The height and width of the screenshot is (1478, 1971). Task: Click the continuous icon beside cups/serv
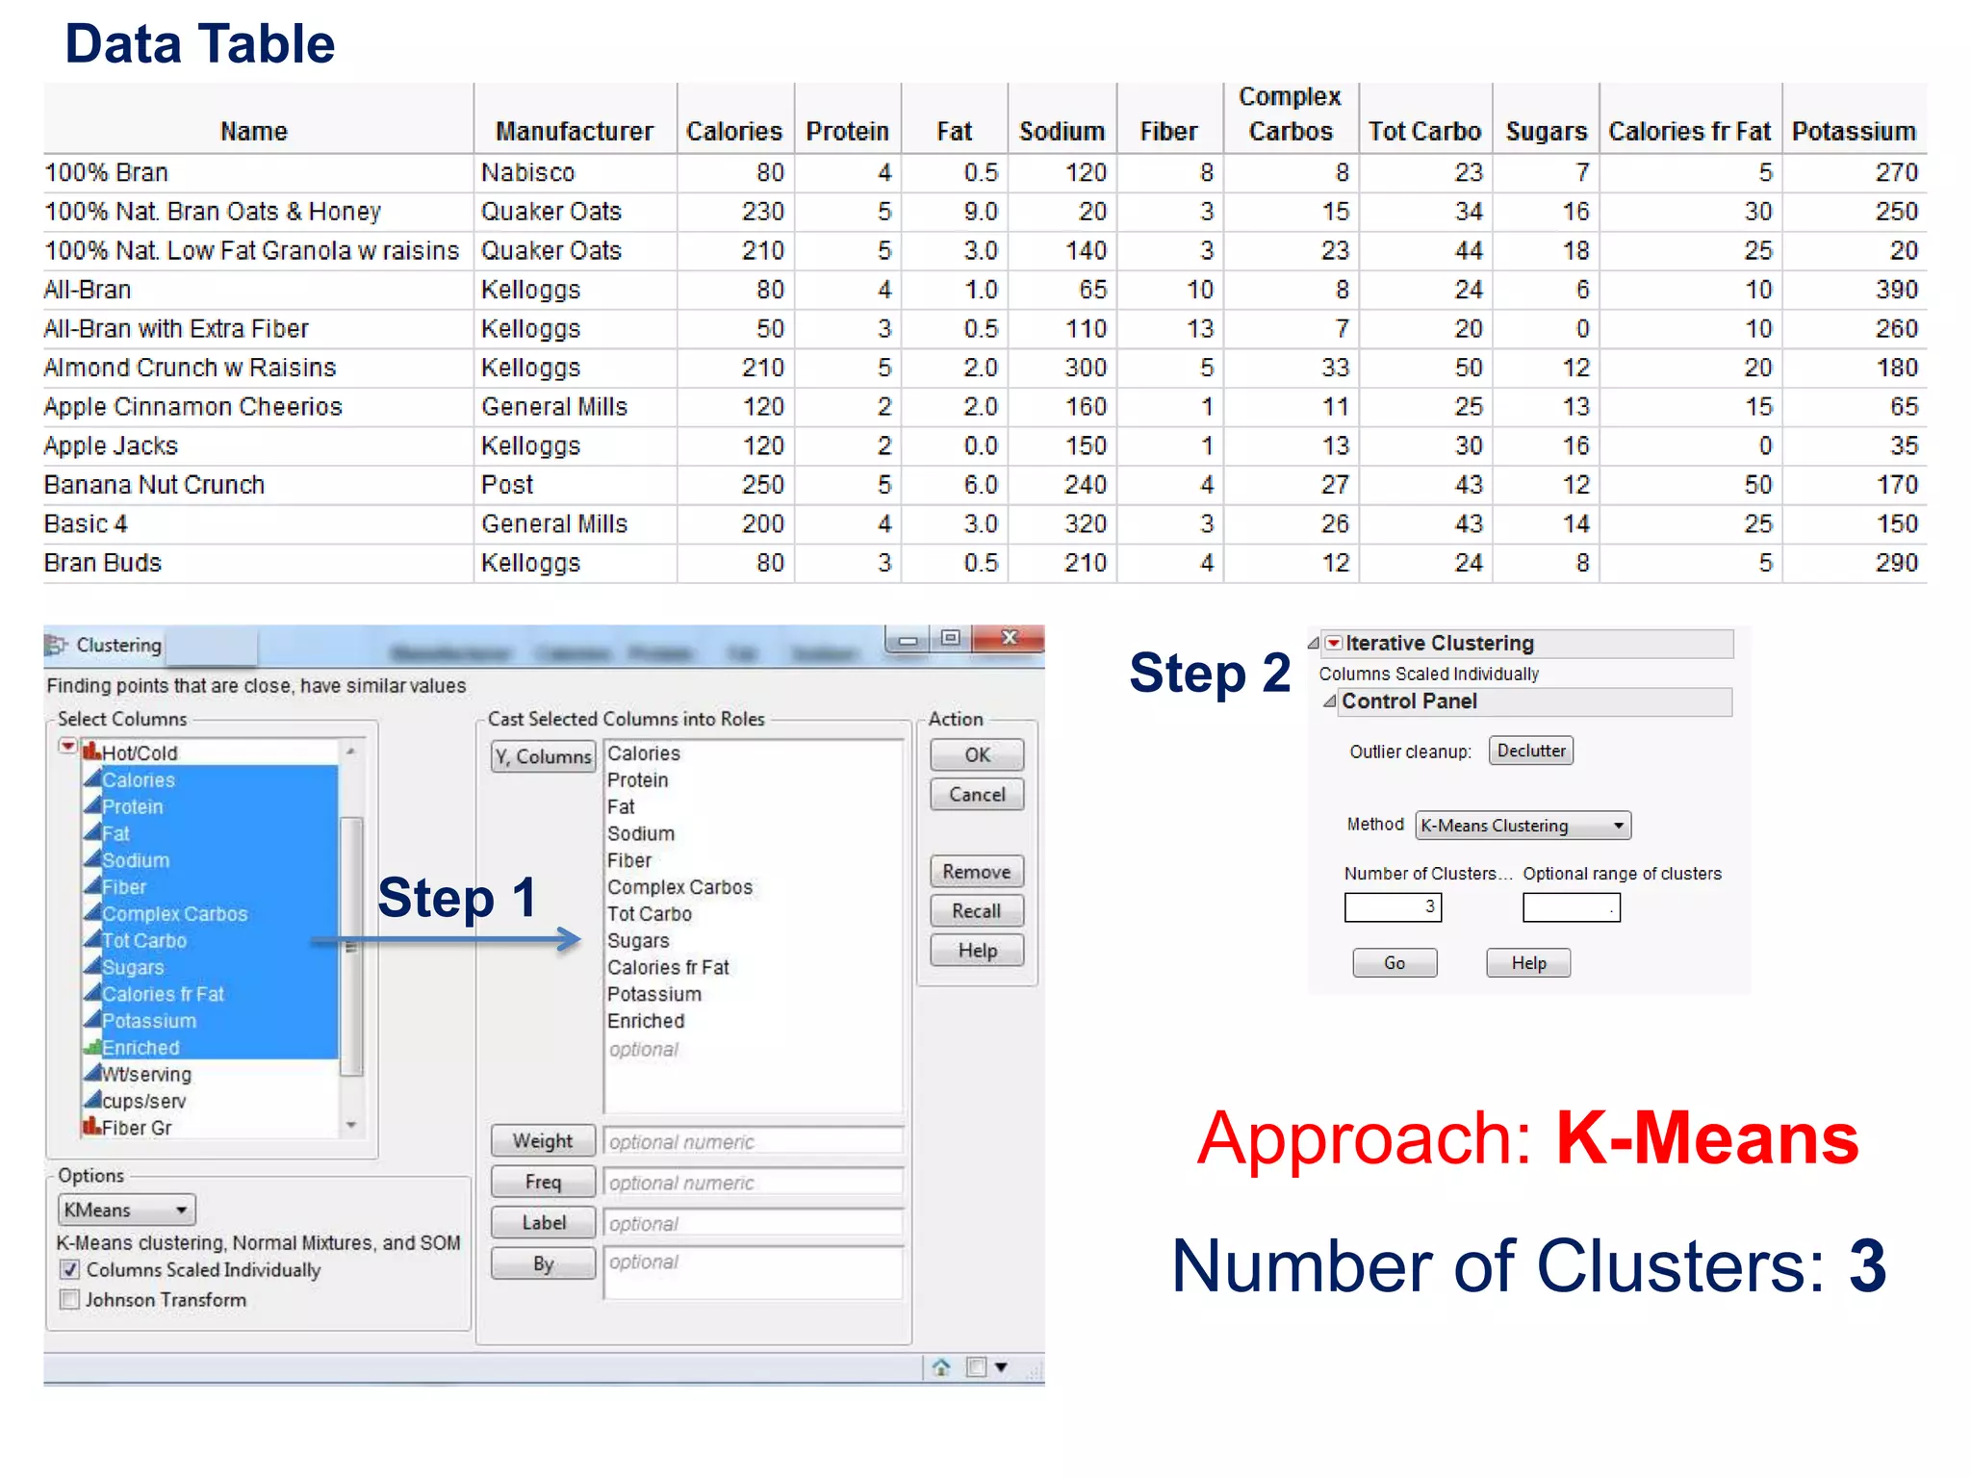pos(92,1100)
